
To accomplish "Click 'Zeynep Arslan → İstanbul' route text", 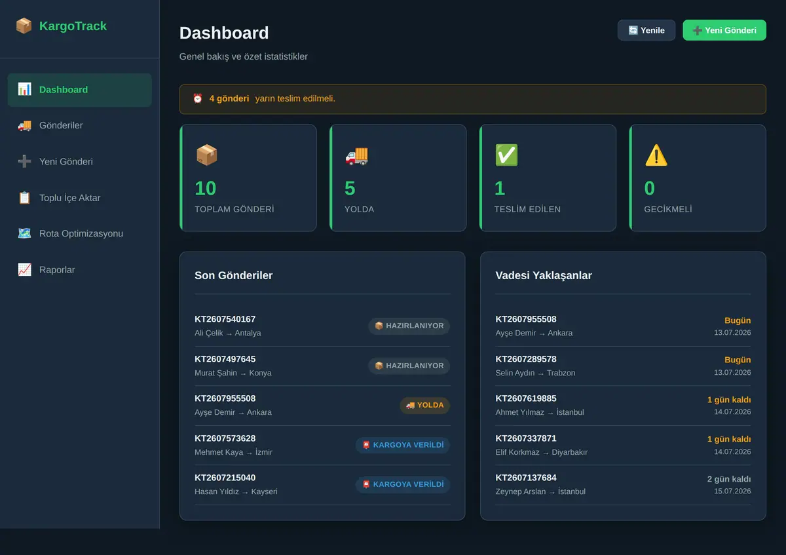I will coord(540,491).
